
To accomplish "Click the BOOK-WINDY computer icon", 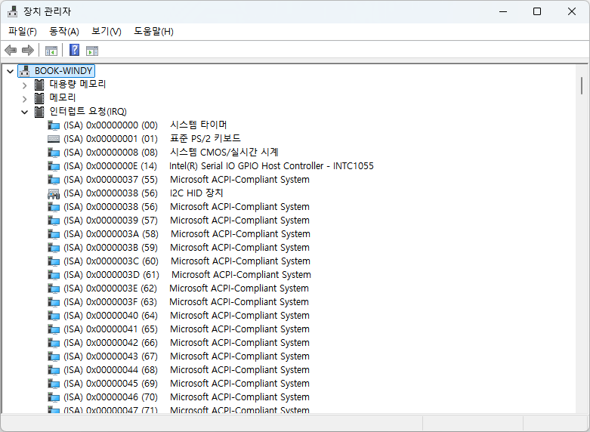I will coord(24,70).
